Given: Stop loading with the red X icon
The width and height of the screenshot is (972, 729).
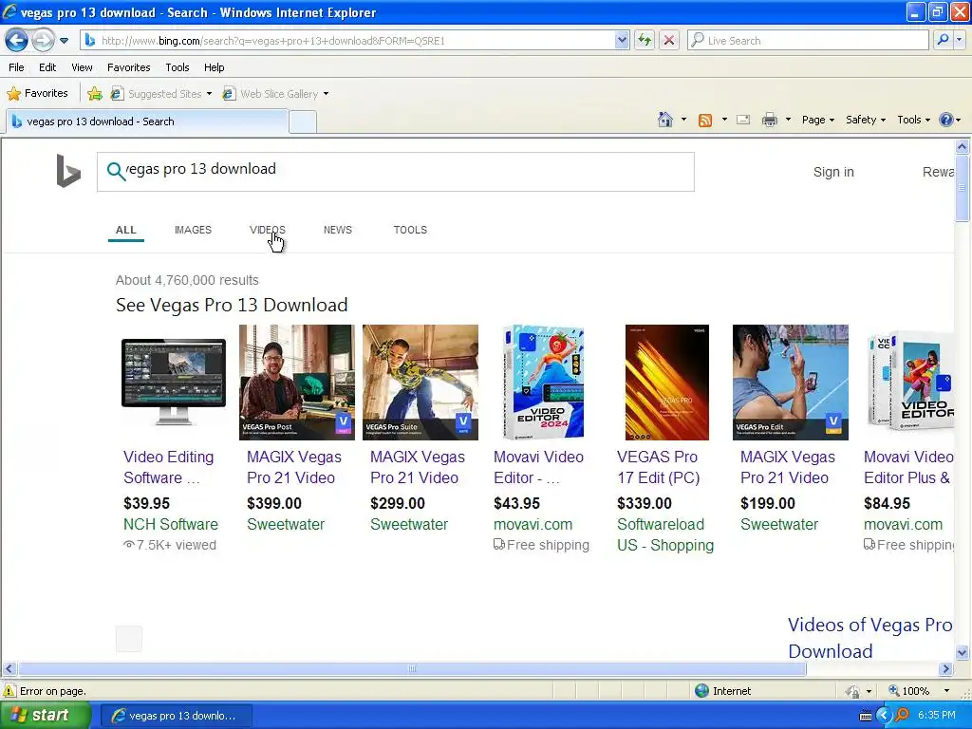Looking at the screenshot, I should click(669, 41).
